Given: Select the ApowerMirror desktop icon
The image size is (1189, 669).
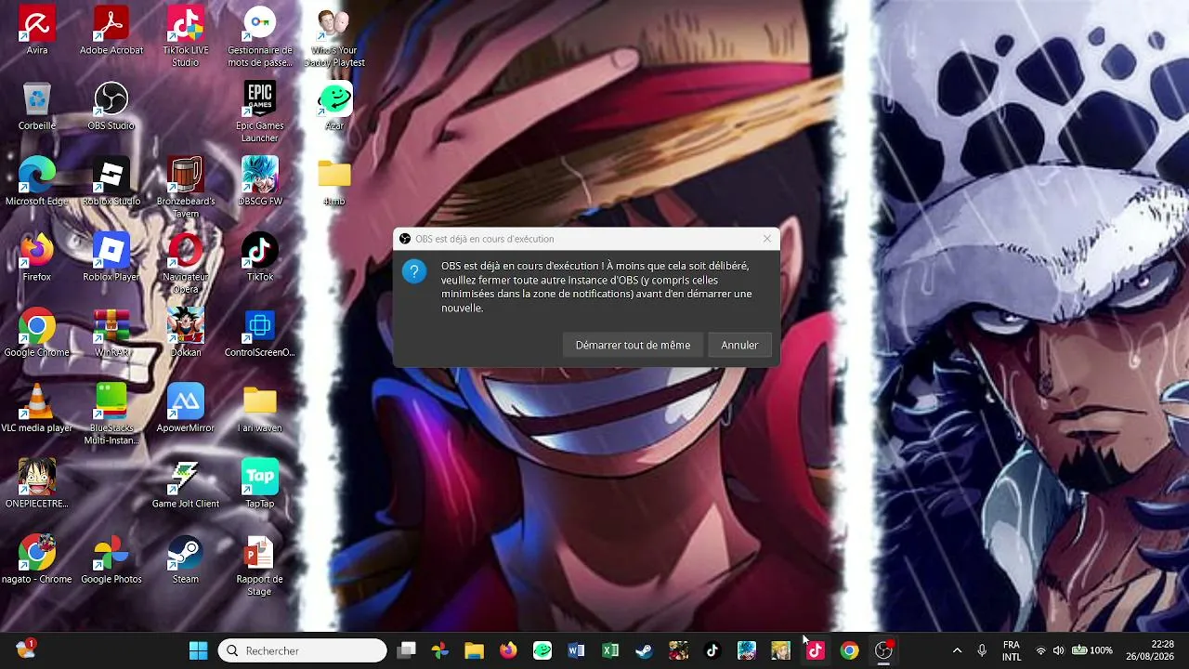Looking at the screenshot, I should click(186, 409).
